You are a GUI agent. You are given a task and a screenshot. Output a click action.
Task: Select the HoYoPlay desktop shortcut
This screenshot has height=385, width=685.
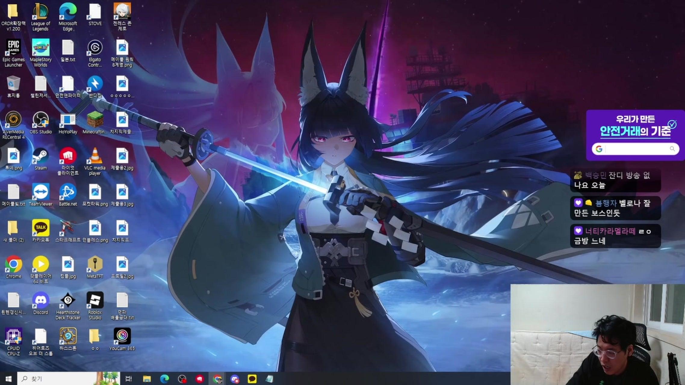(68, 123)
